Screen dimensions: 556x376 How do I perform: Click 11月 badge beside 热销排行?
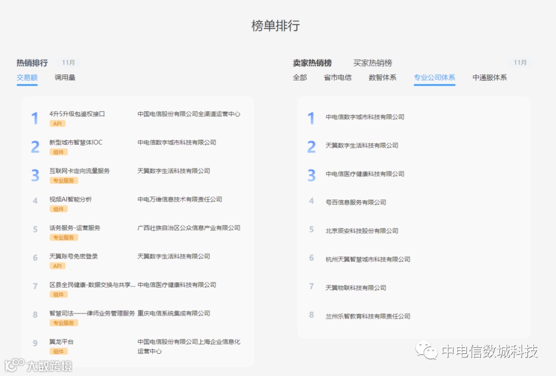68,63
